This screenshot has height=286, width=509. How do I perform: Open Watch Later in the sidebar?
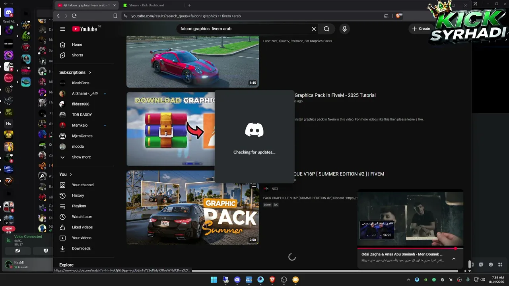(82, 216)
